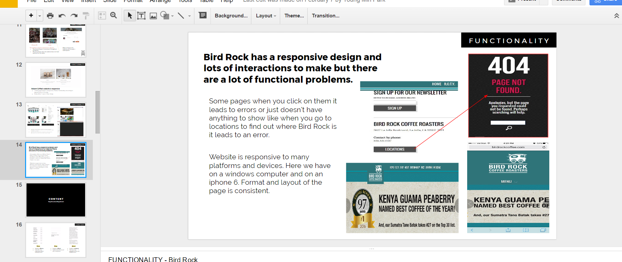Click the slide panel vertical scrollbar

tap(98, 112)
